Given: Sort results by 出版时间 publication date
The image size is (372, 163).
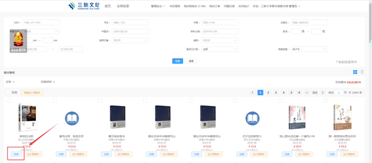Looking at the screenshot, I should 48,82.
